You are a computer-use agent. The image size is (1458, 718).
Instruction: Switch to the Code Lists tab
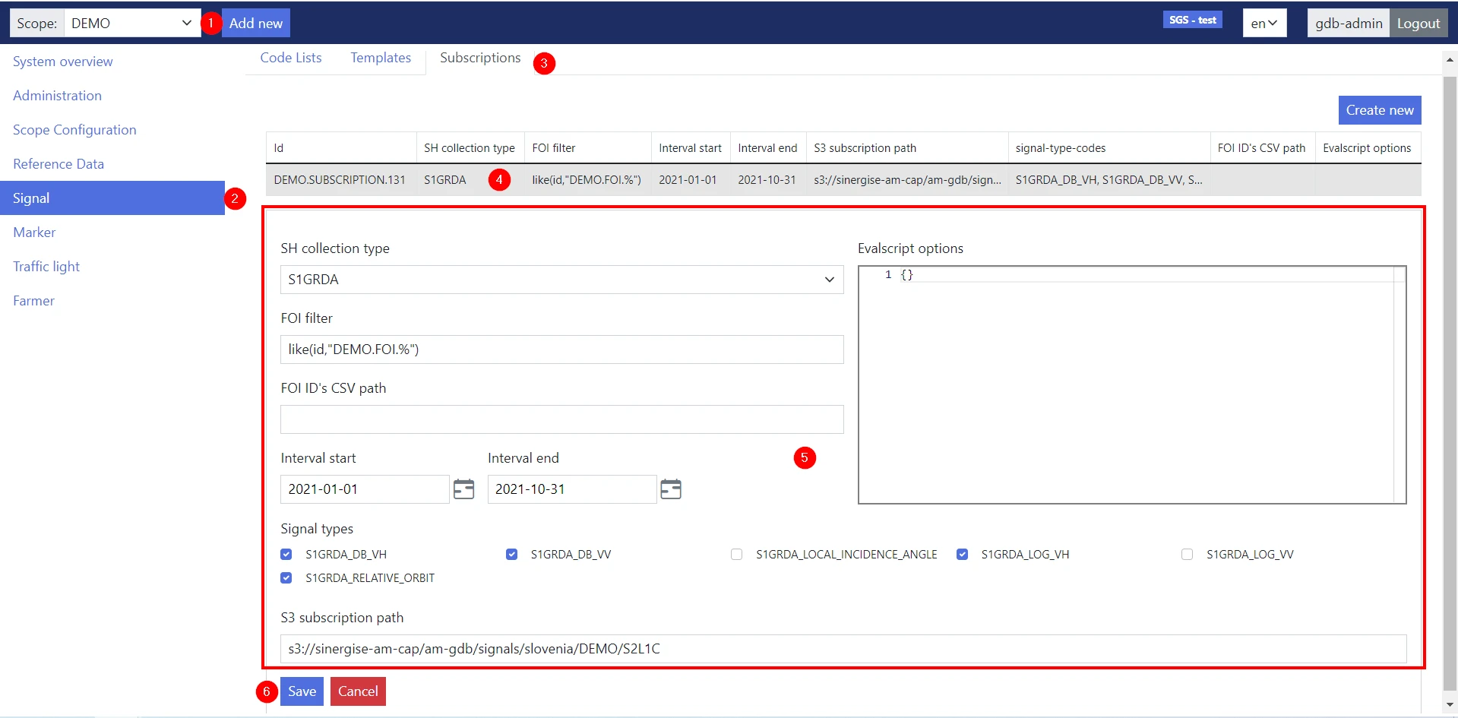290,58
